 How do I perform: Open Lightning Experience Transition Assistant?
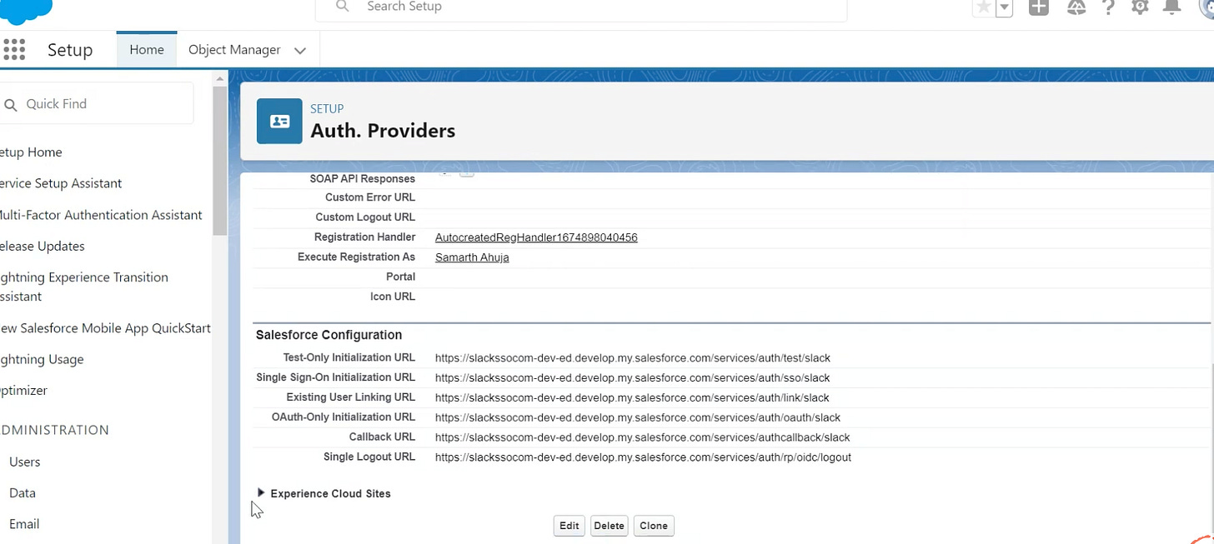click(84, 287)
